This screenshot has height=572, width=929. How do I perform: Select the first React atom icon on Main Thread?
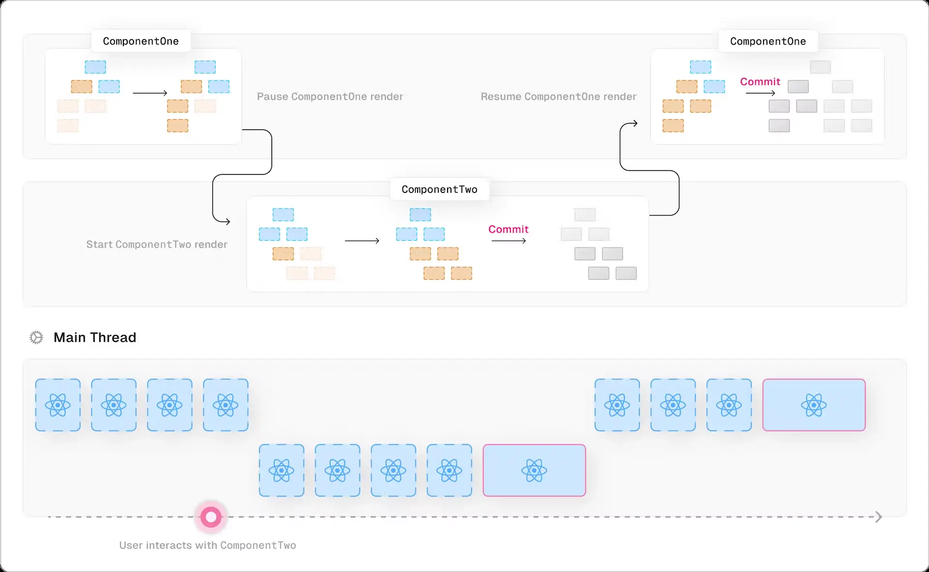[58, 405]
